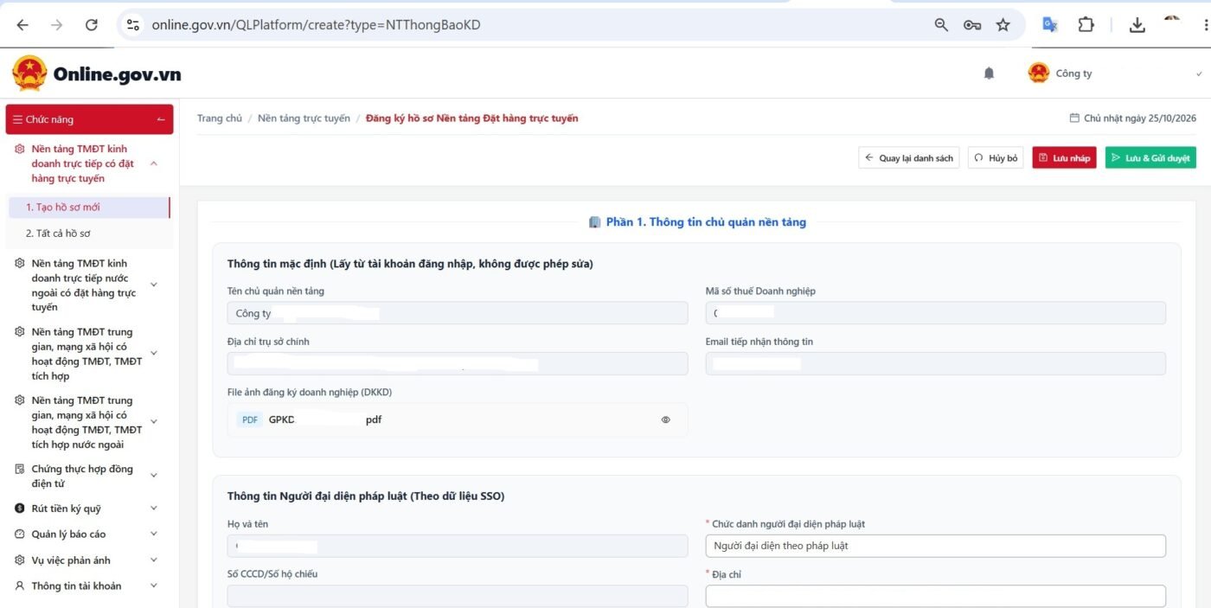
Task: Bookmark this page with the star icon
Action: coord(1003,25)
